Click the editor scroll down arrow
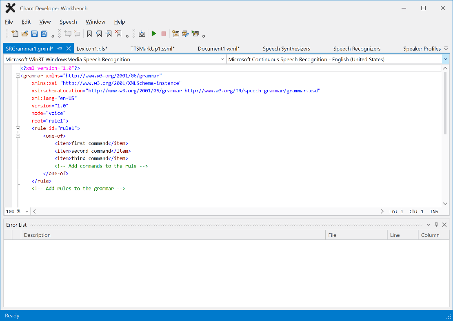 coord(445,204)
